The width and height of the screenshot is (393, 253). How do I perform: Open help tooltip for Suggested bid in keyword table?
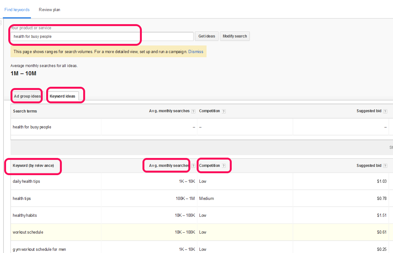(x=385, y=166)
